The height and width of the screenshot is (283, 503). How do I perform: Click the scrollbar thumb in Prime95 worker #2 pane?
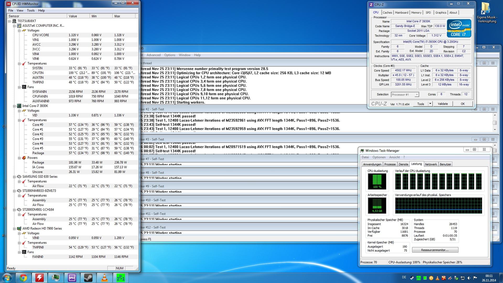point(495,123)
